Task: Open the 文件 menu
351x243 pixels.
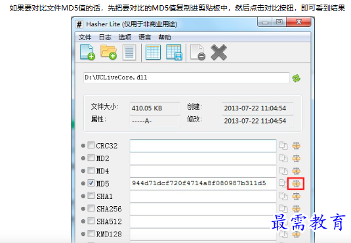Action: pyautogui.click(x=85, y=37)
